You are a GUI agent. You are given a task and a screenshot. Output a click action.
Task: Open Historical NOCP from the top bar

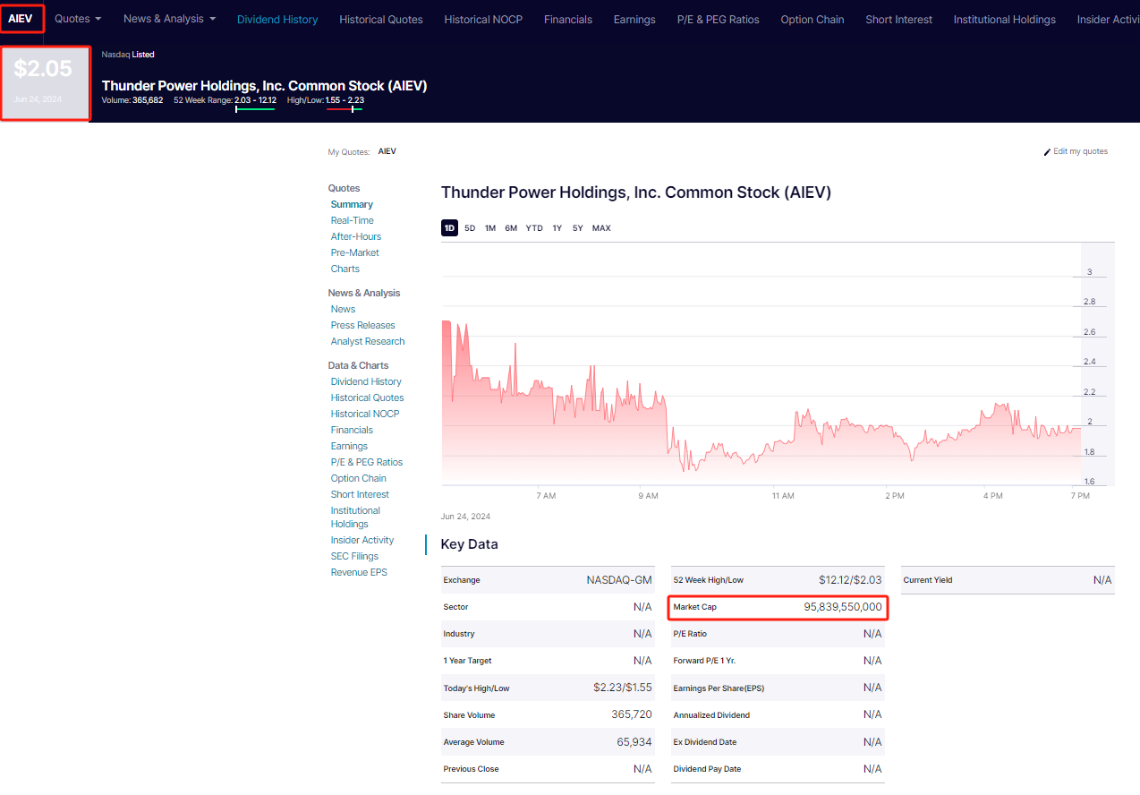click(483, 20)
